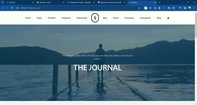Click the circular S logo
This screenshot has width=197, height=105.
pyautogui.click(x=95, y=18)
